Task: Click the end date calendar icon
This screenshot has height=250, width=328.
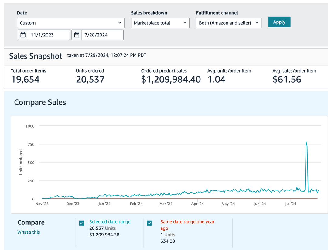Action: pyautogui.click(x=77, y=35)
